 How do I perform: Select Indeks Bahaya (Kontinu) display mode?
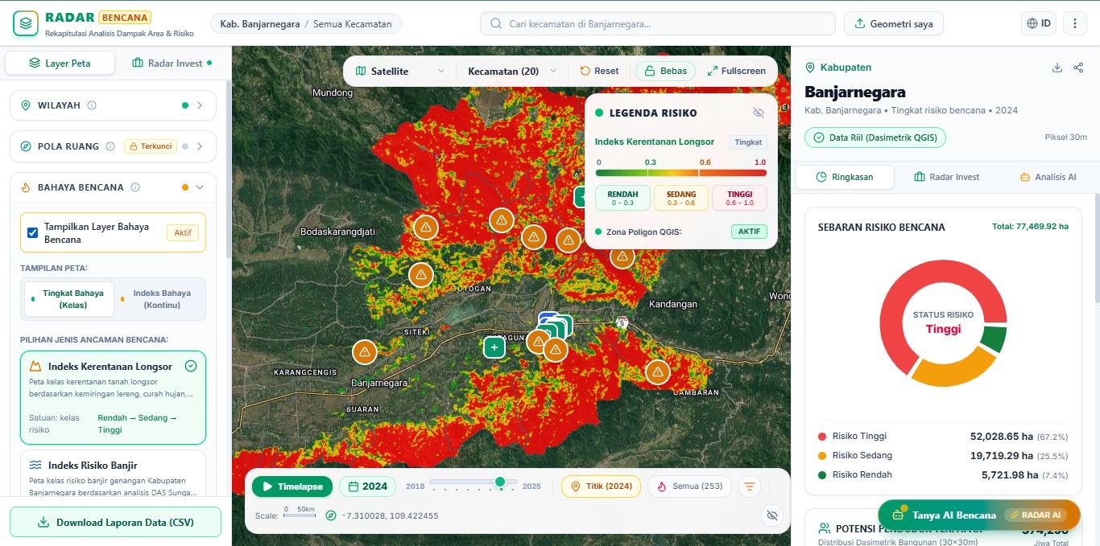(x=158, y=299)
